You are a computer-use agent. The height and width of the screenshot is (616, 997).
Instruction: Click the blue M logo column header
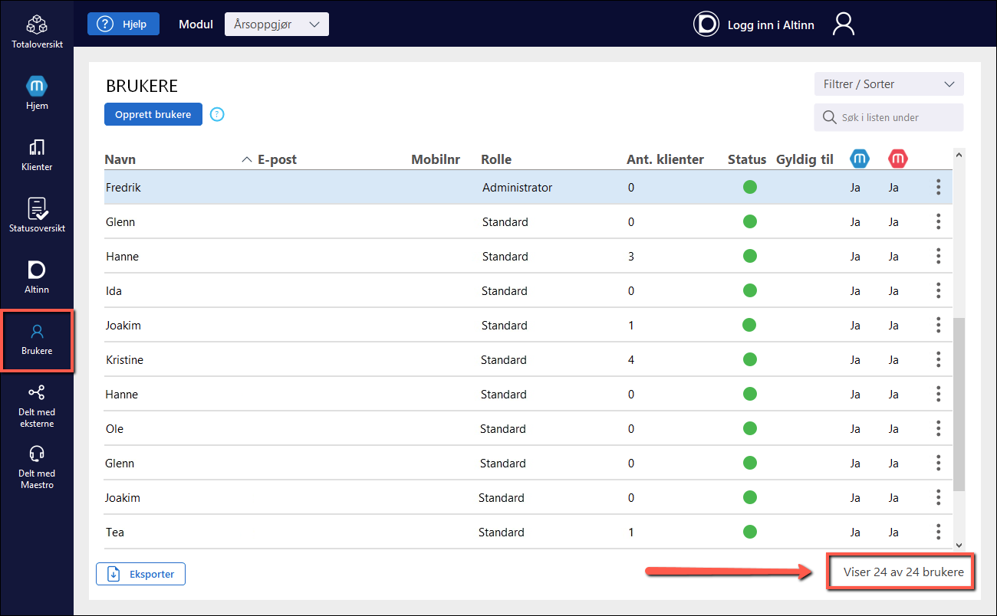click(x=860, y=159)
